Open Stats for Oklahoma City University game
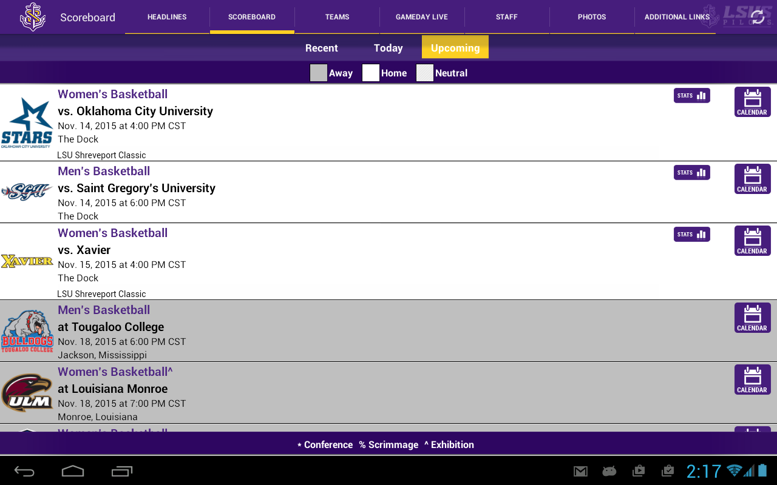Screen dimensions: 777x485 pos(692,96)
